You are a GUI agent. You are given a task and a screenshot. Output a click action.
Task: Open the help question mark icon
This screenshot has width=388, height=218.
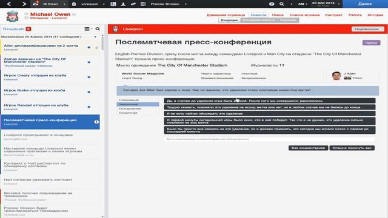(x=272, y=4)
